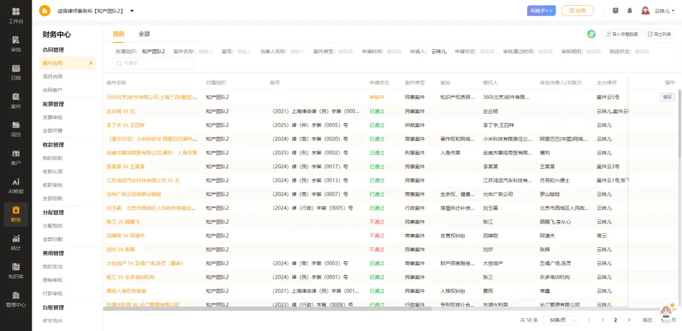Open the AI智能 sidebar module

click(x=16, y=185)
